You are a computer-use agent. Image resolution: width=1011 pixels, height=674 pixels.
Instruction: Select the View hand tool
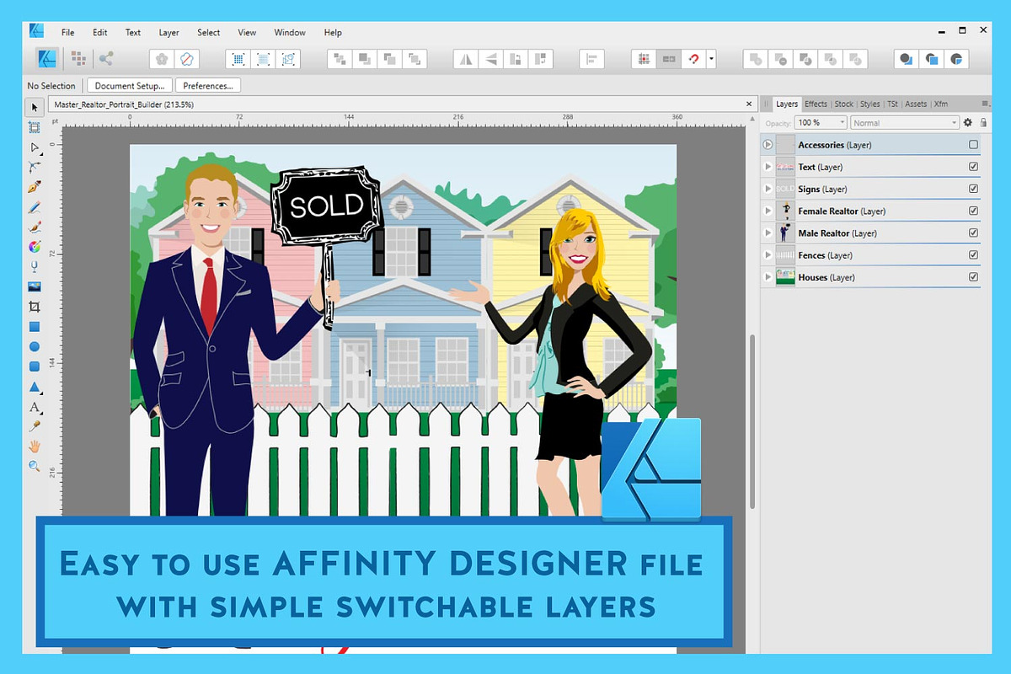click(35, 446)
